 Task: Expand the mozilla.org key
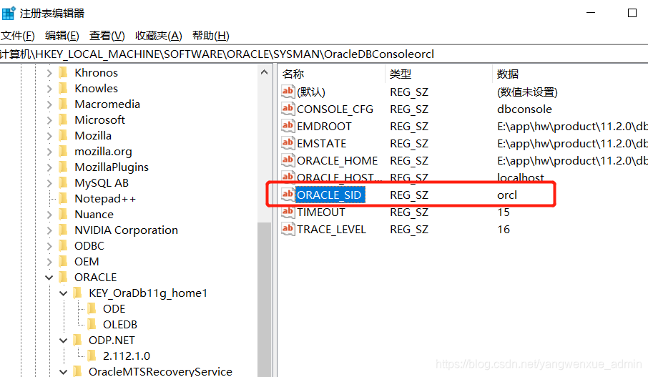point(49,152)
